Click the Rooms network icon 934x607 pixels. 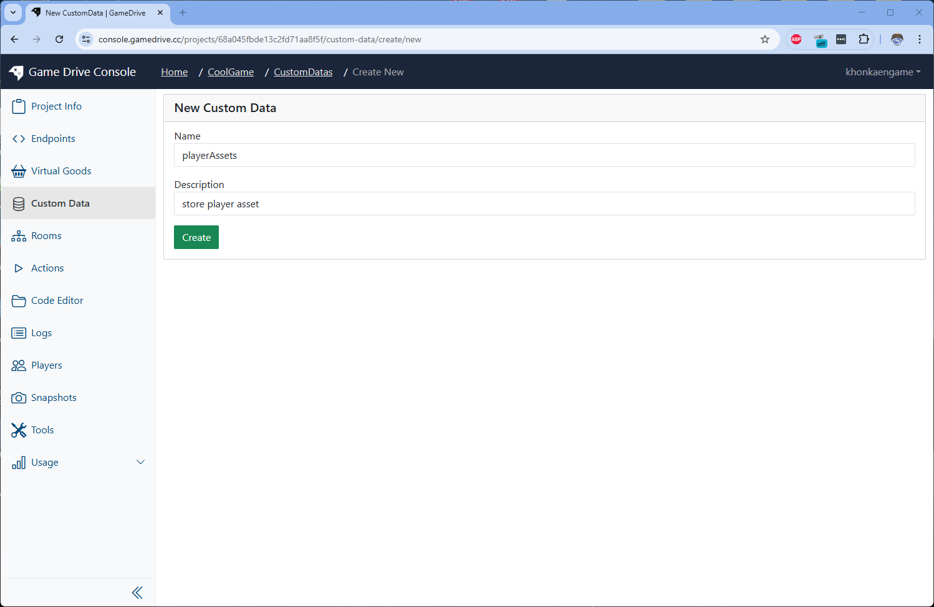point(19,236)
